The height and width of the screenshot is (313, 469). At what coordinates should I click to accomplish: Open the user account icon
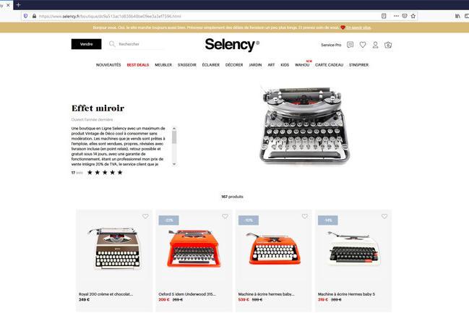375,45
